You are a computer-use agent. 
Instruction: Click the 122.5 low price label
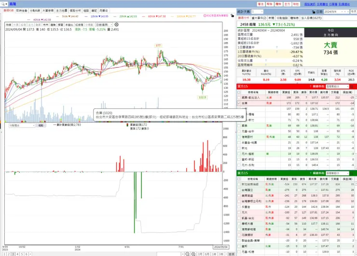[202, 98]
